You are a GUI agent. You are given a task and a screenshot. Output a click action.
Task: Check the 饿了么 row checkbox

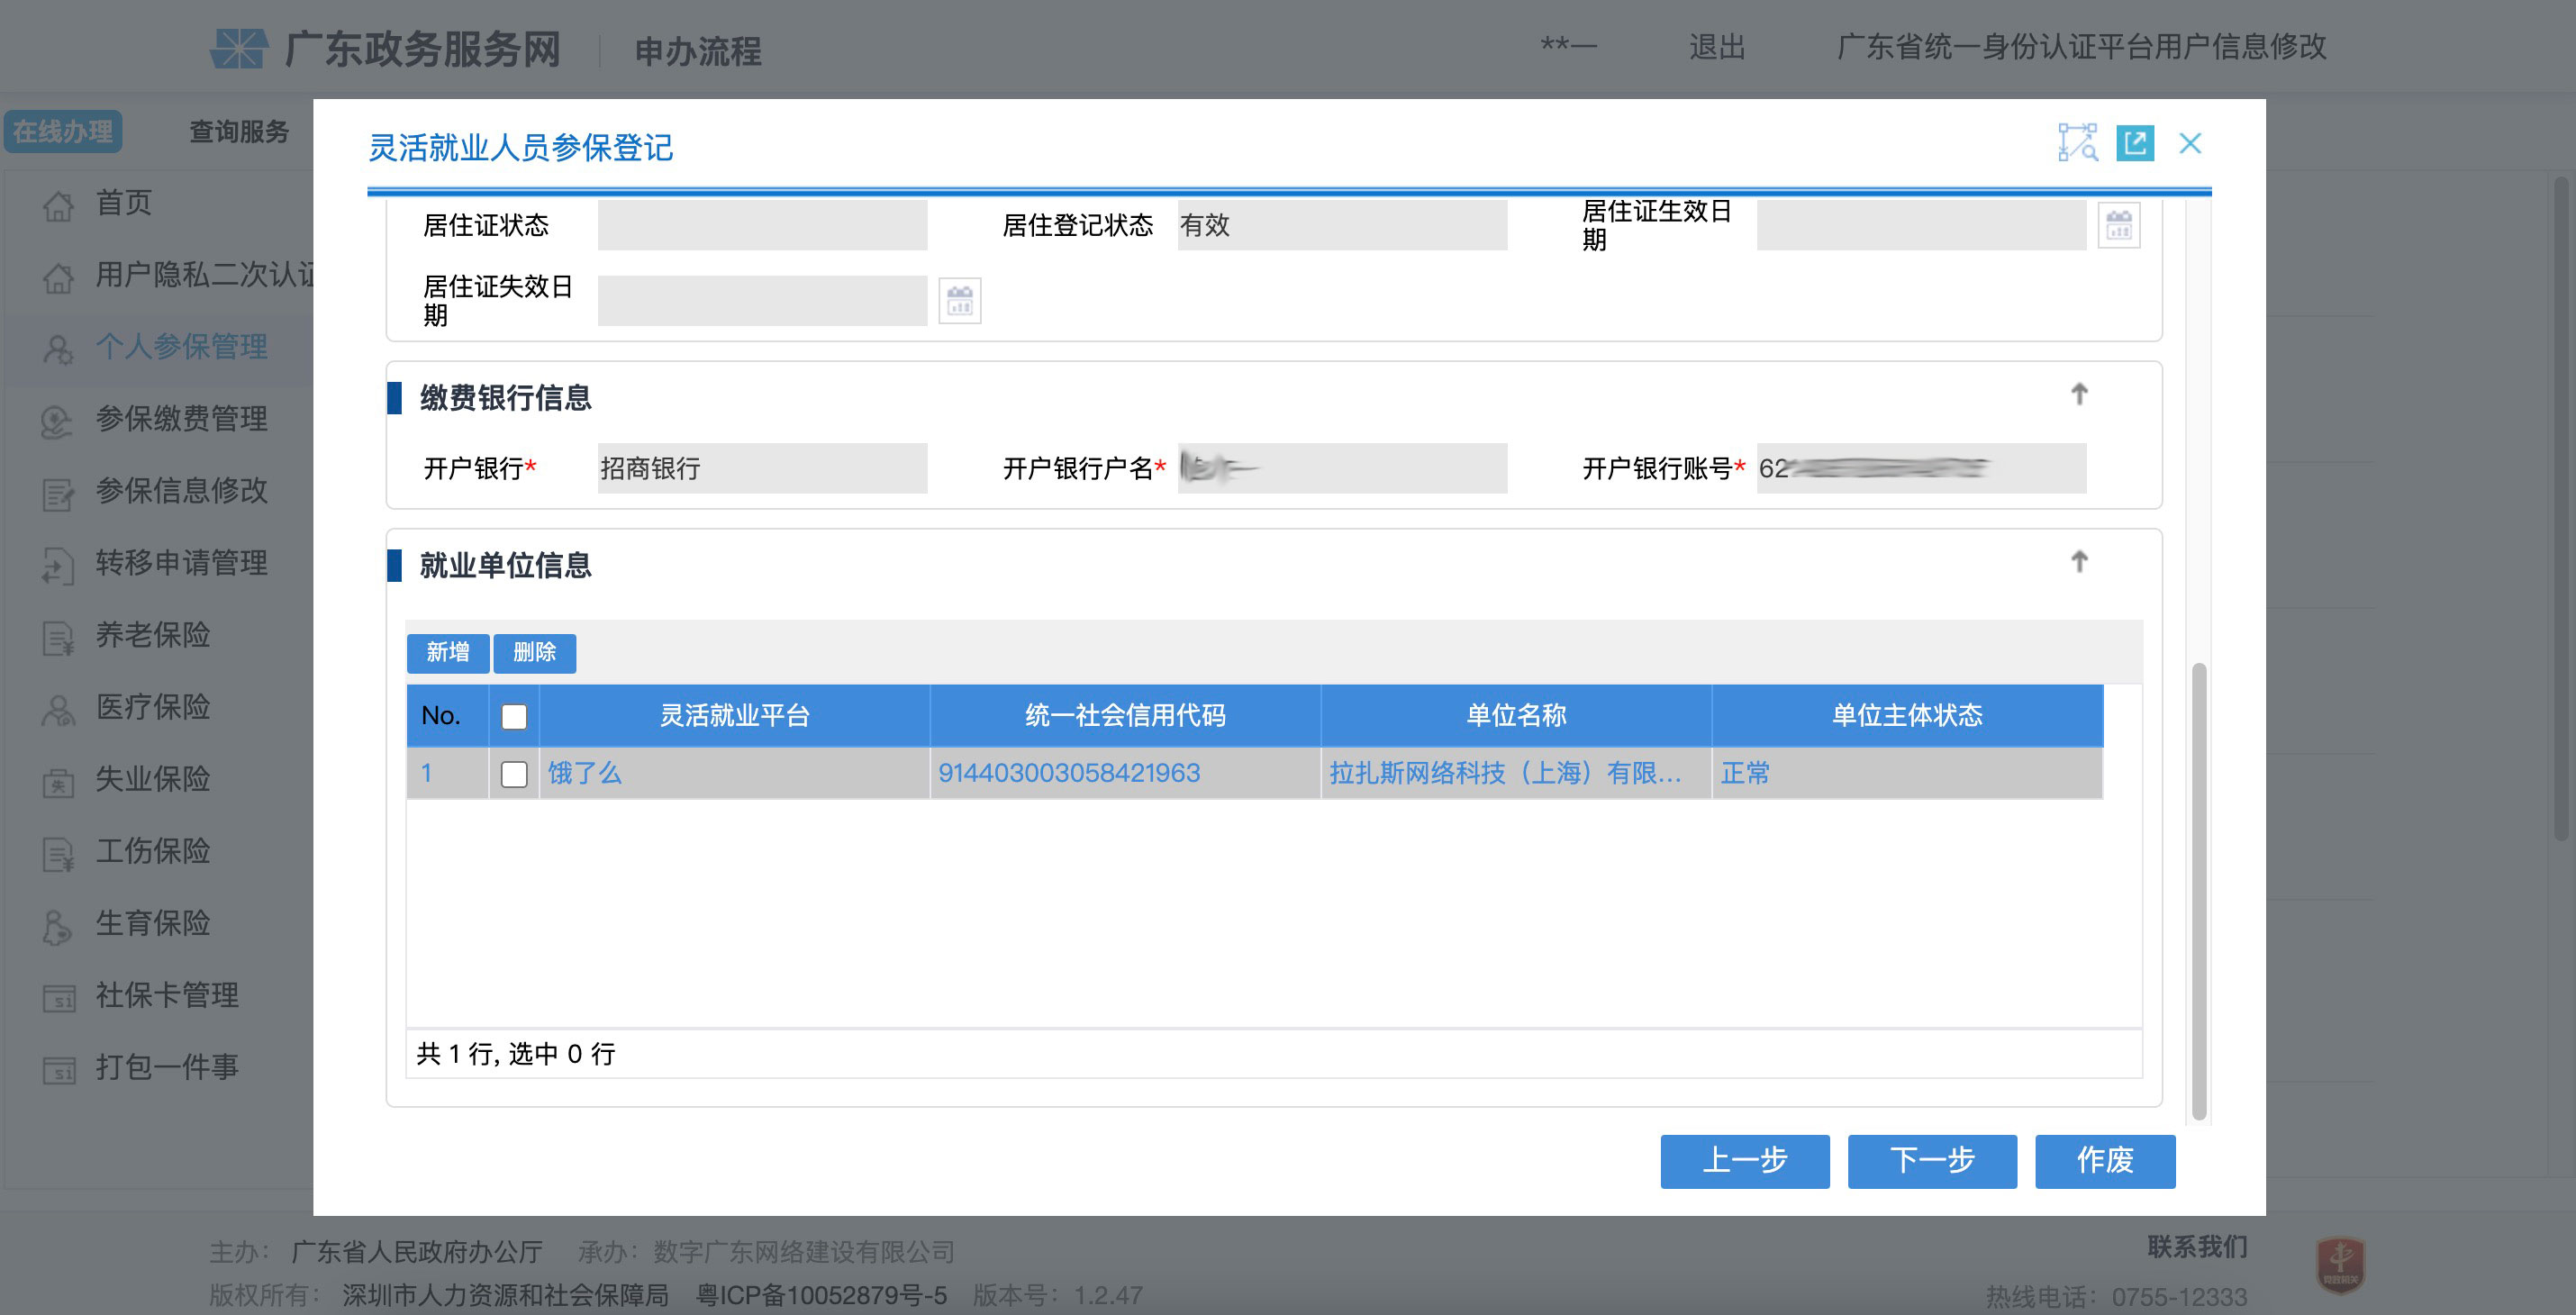[513, 773]
